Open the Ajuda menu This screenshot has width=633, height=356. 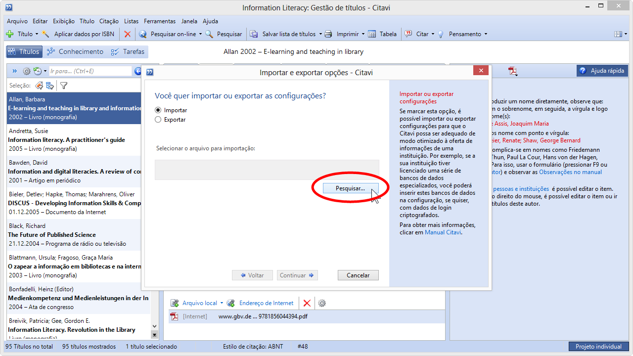tap(210, 21)
